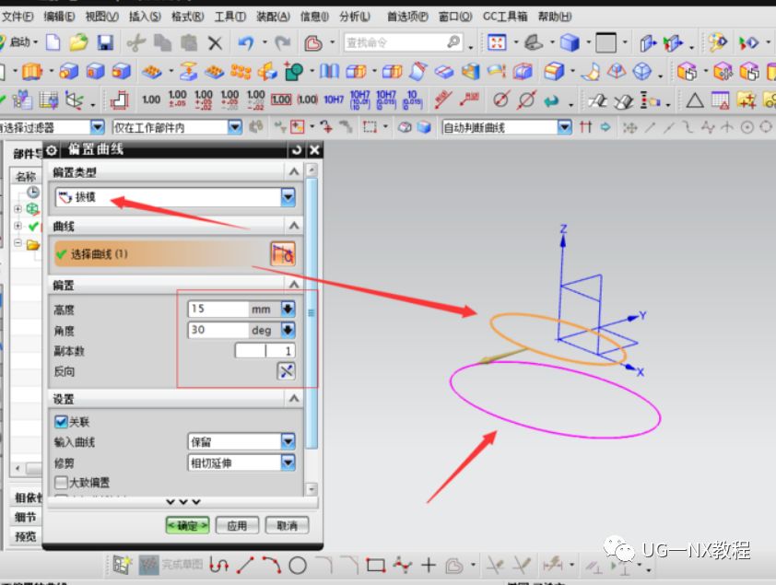The width and height of the screenshot is (776, 585).
Task: Open the 拔模 offset type dropdown
Action: [x=288, y=197]
